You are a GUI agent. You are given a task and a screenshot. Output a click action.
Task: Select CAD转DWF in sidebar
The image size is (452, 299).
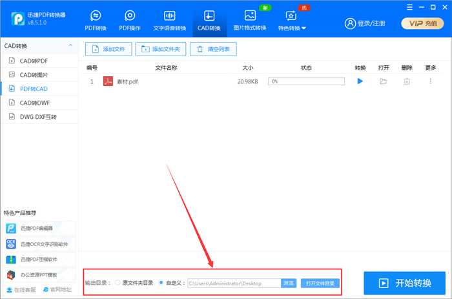[x=39, y=103]
